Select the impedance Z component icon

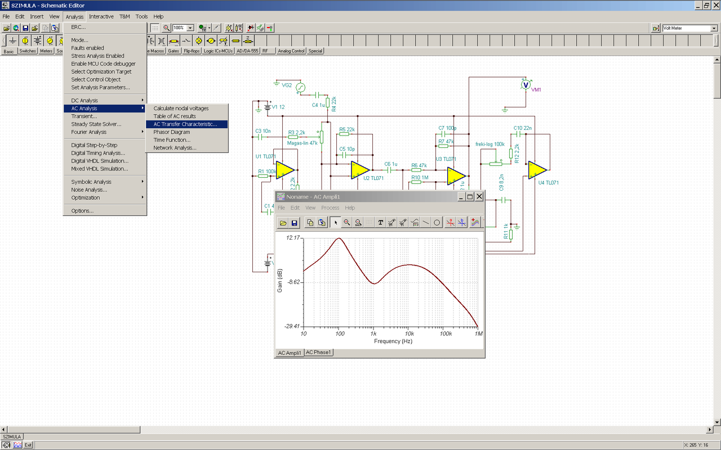tap(248, 40)
